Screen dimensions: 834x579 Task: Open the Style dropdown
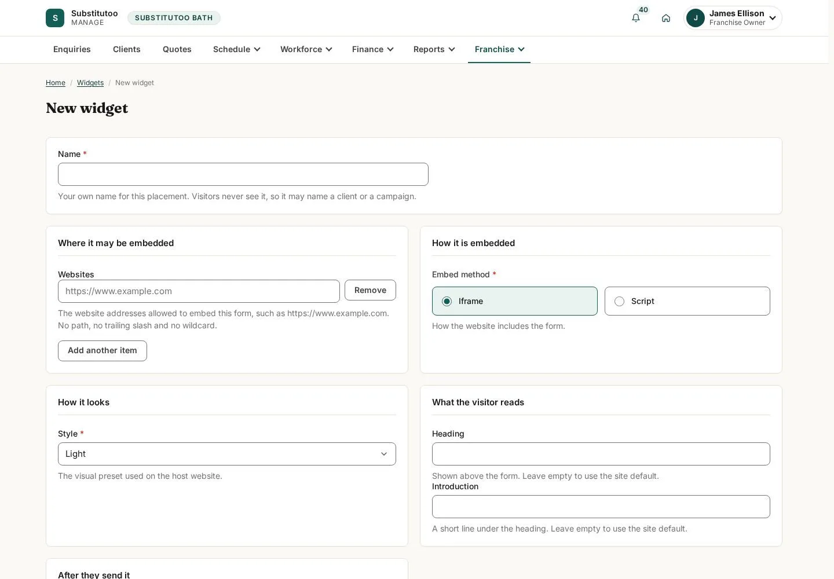[227, 454]
